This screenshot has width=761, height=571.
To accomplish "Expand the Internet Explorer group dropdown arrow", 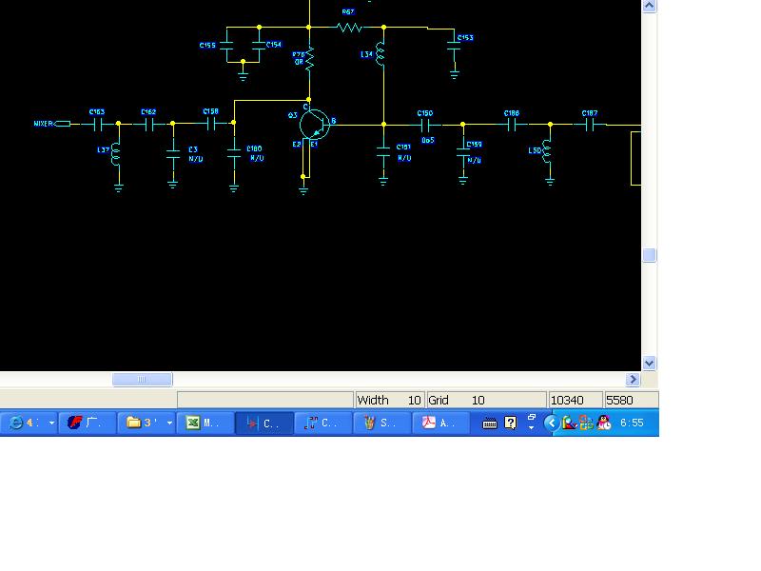I will point(51,423).
